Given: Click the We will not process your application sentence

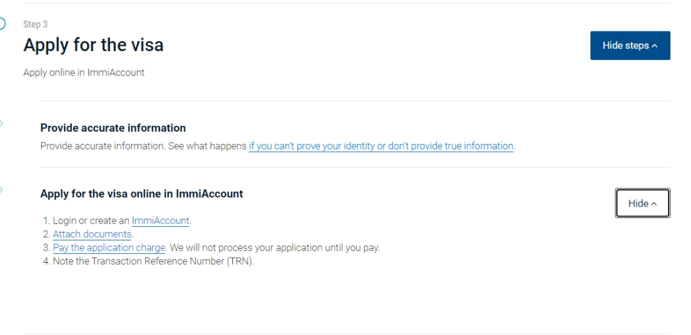Looking at the screenshot, I should click(x=275, y=248).
